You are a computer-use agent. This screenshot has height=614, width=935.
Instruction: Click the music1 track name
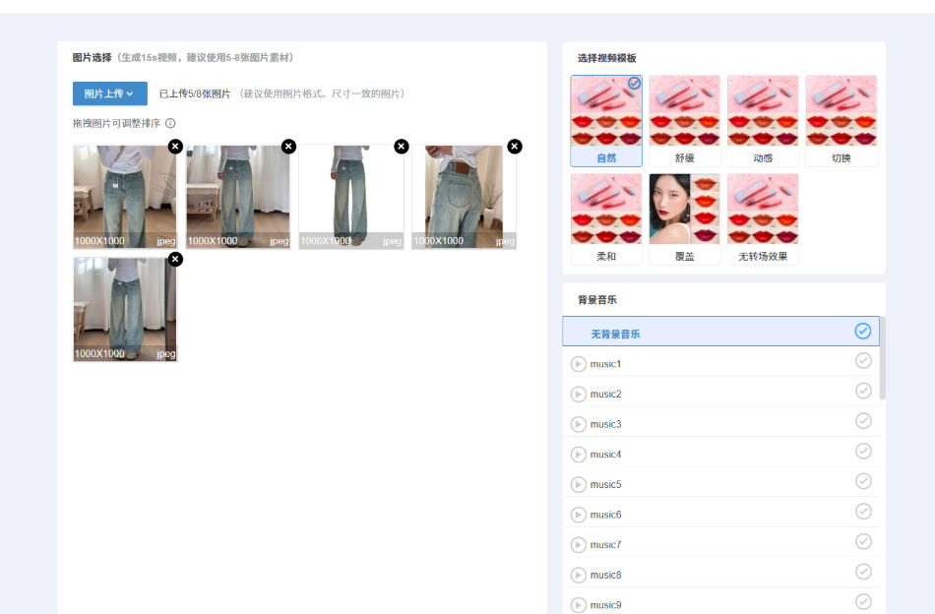[x=605, y=364]
